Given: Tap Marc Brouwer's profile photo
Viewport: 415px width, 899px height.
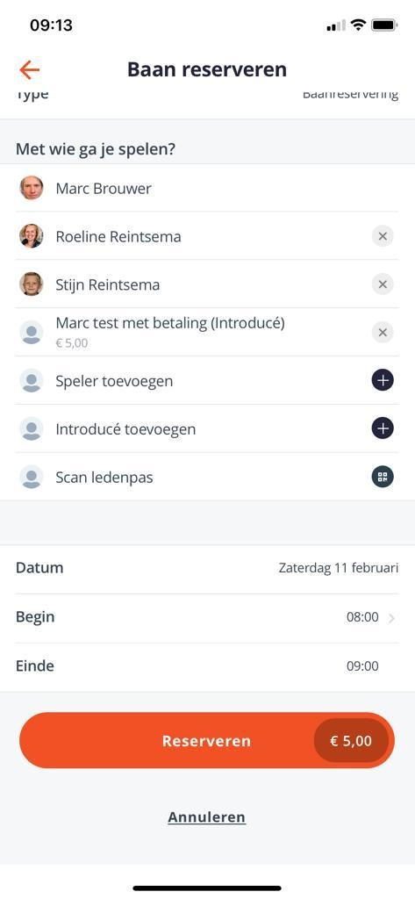Looking at the screenshot, I should [32, 188].
